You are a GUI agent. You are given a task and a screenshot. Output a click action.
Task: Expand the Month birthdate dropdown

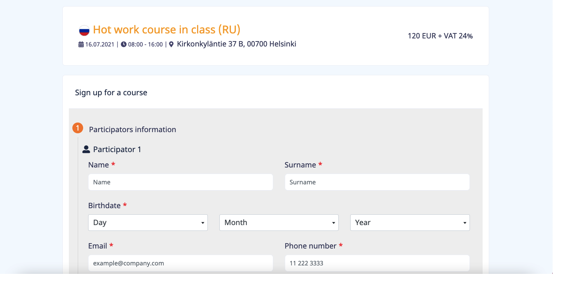tap(279, 222)
